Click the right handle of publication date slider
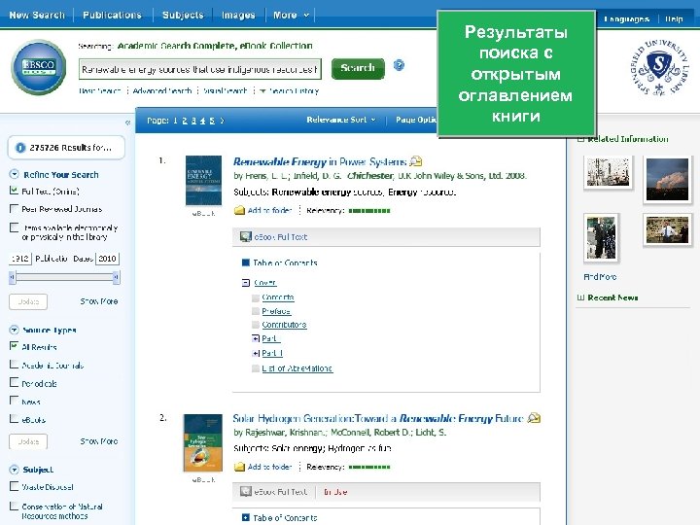This screenshot has width=700, height=525. coord(116,278)
